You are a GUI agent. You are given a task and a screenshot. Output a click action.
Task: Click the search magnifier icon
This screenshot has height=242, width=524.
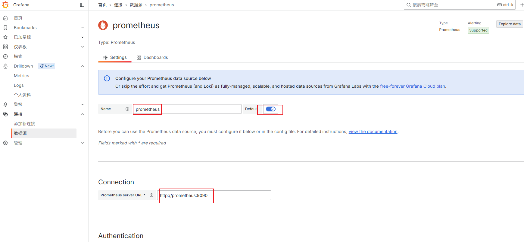coord(409,5)
